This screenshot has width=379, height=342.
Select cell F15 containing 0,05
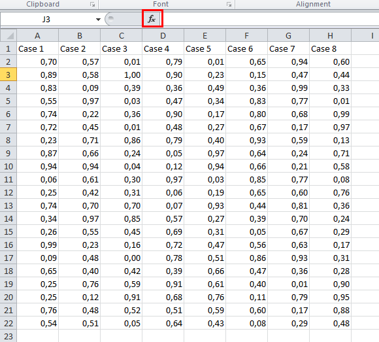(247, 231)
